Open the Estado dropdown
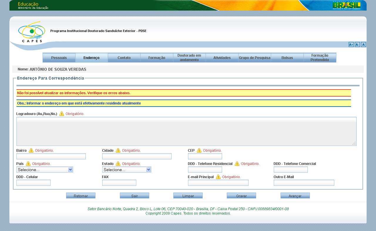This screenshot has height=231, width=376. coord(127,170)
